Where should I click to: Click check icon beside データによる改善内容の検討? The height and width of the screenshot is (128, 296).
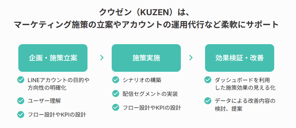208,101
